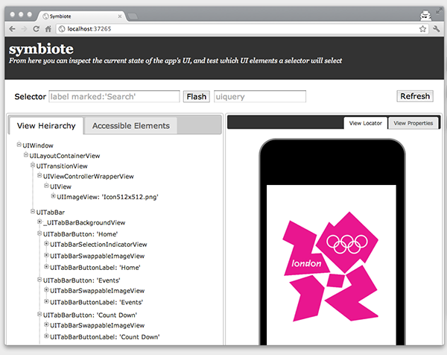Select UITabBarButtonLabel: 'Home' item

pyautogui.click(x=95, y=268)
